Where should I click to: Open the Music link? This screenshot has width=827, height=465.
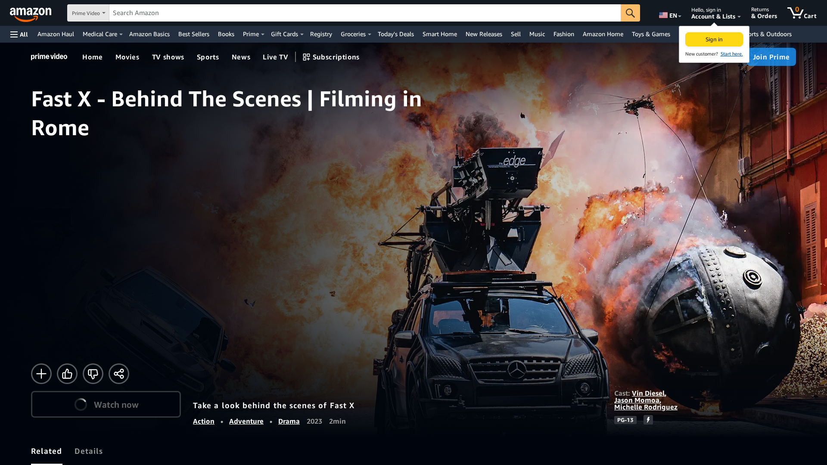pos(537,34)
